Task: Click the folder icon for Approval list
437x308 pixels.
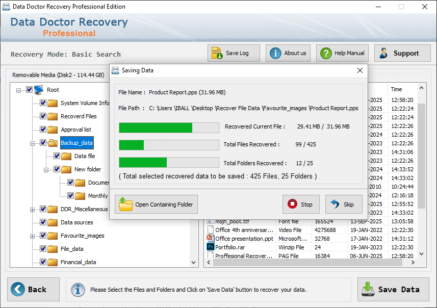Action: tap(53, 130)
